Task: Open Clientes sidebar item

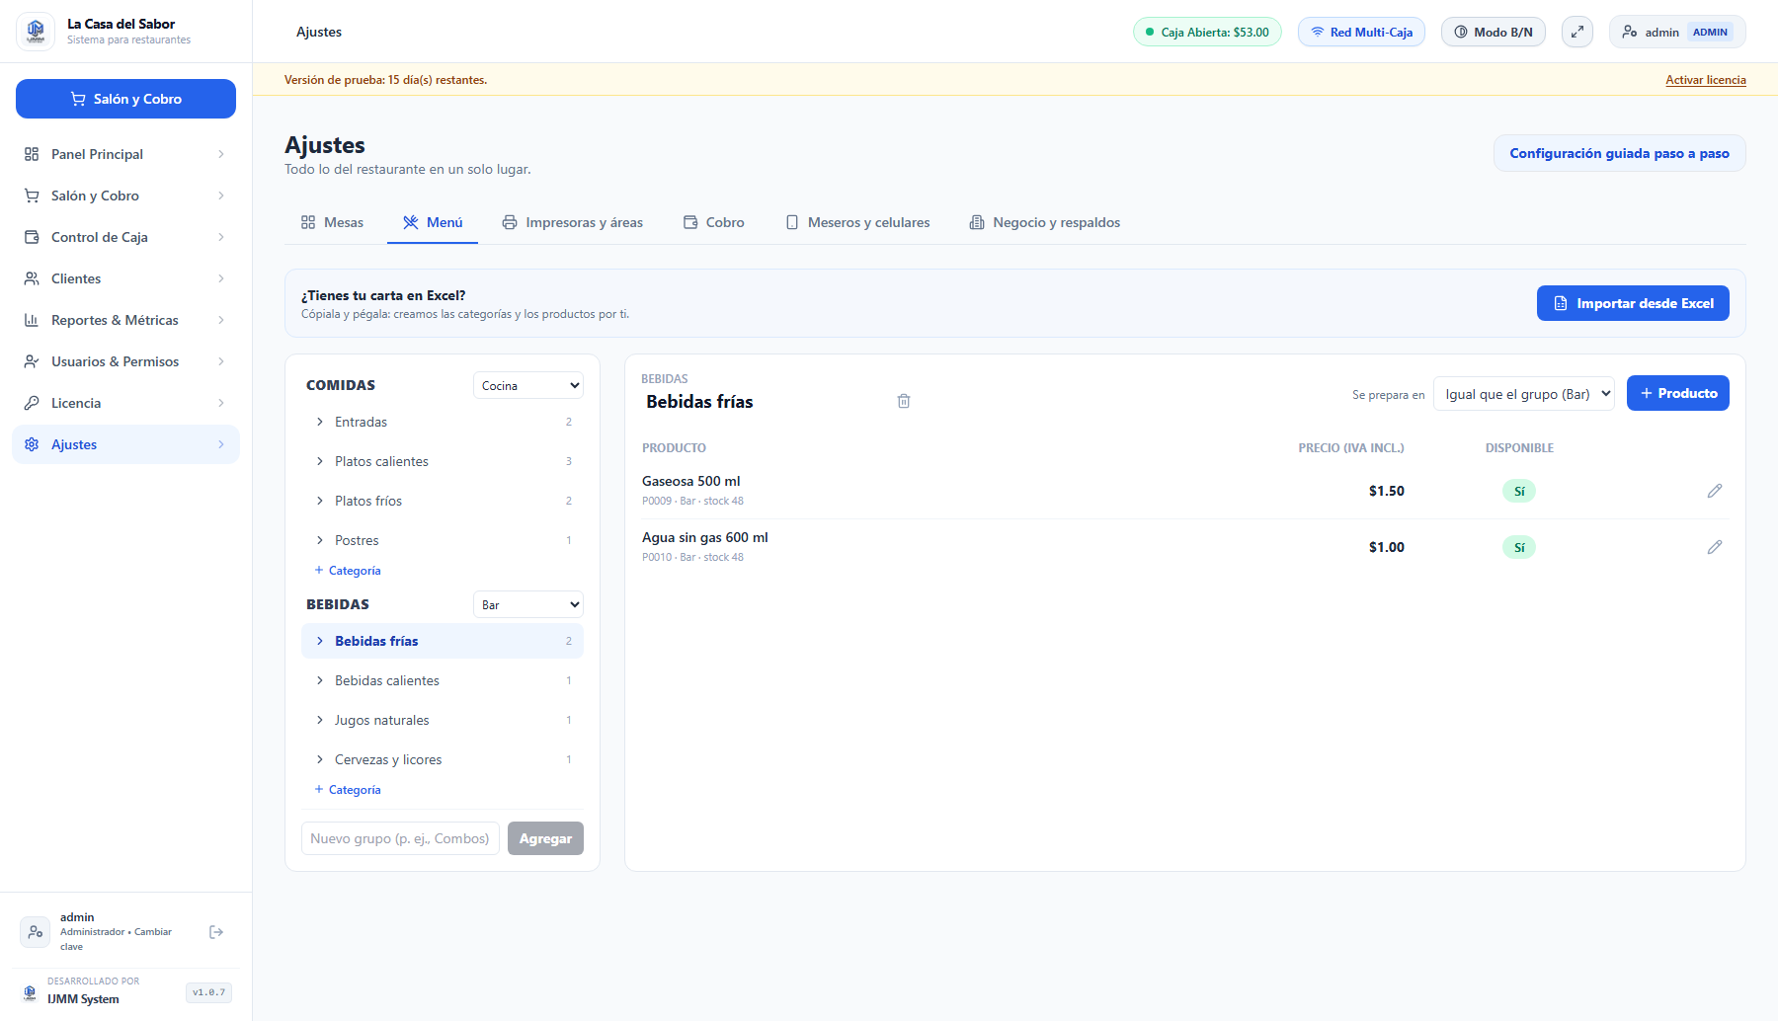Action: 125,278
